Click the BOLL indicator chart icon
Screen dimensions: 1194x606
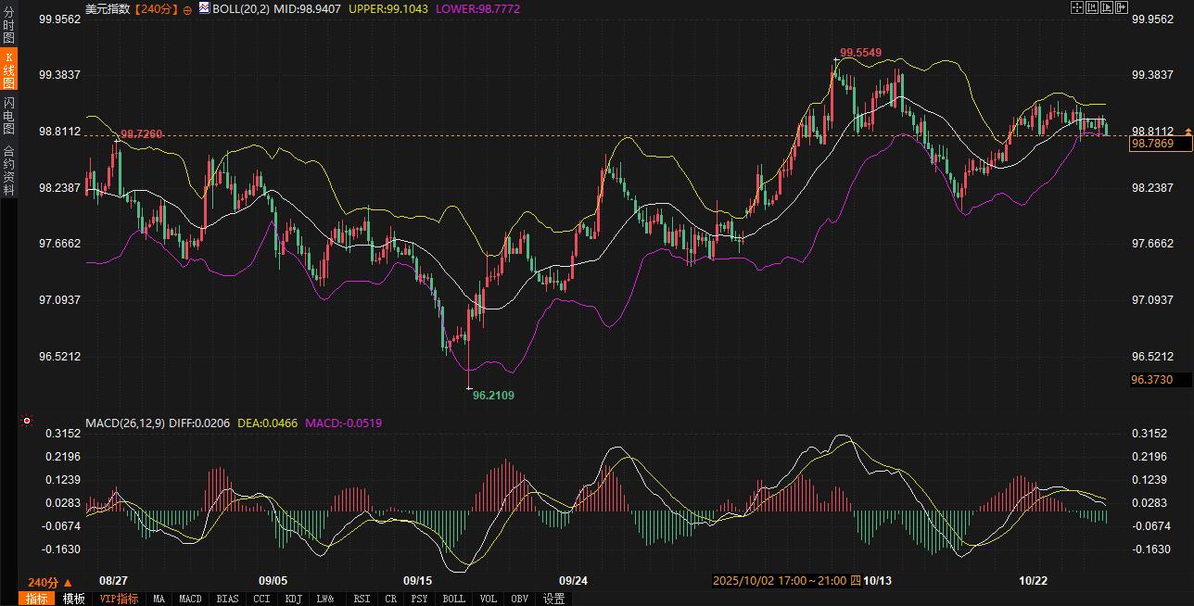[x=203, y=7]
